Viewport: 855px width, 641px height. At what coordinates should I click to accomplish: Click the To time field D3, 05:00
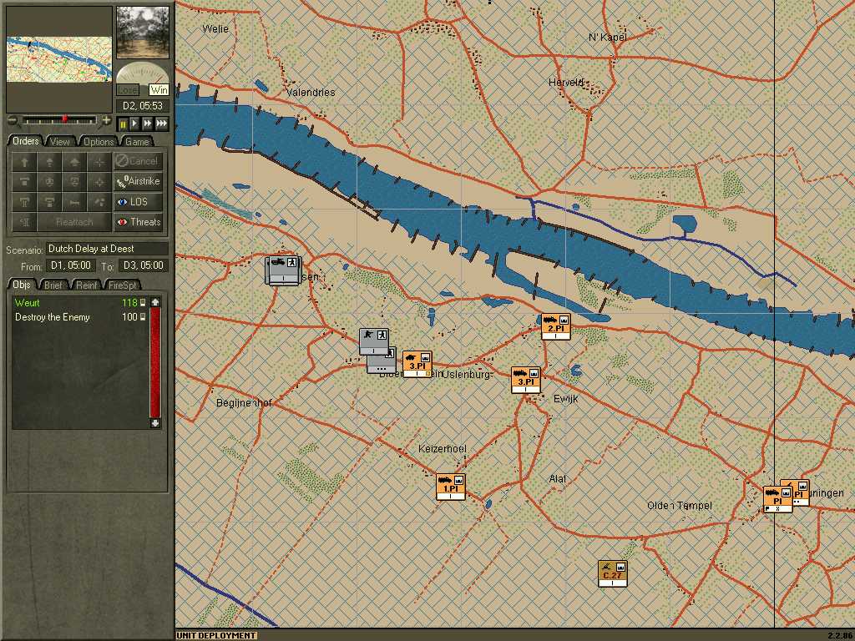tap(143, 265)
